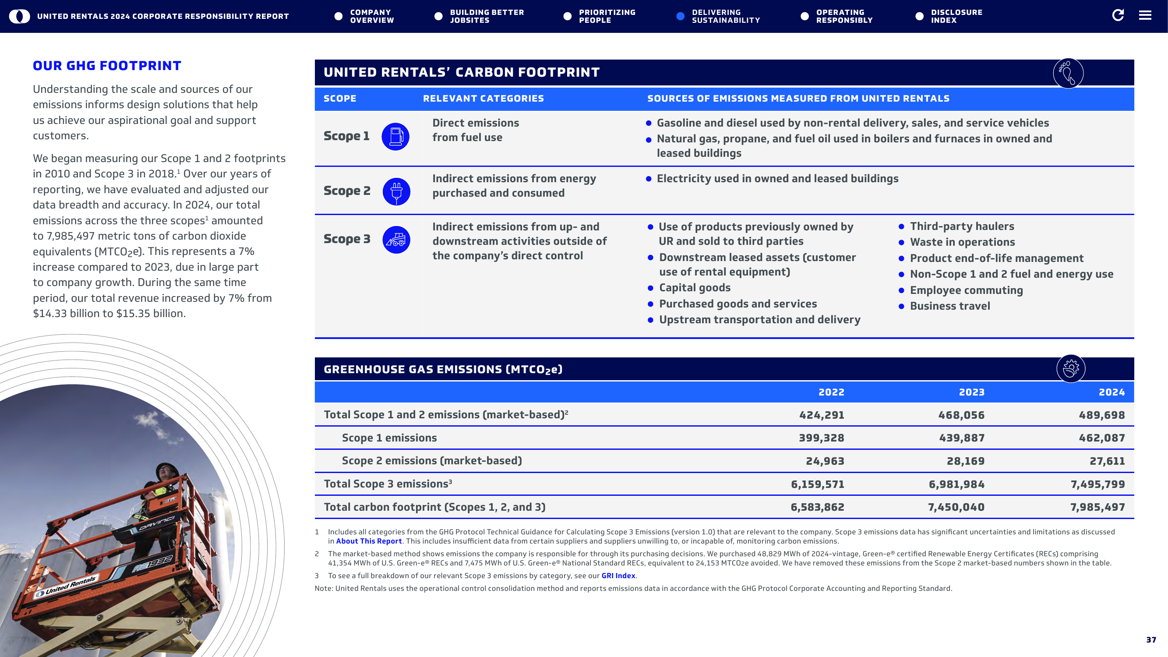Open the hamburger menu icon
This screenshot has height=657, width=1168.
[x=1145, y=15]
